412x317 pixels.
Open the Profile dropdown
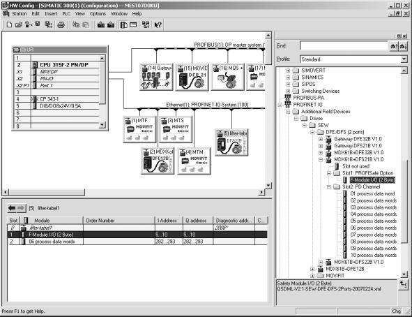pyautogui.click(x=404, y=59)
